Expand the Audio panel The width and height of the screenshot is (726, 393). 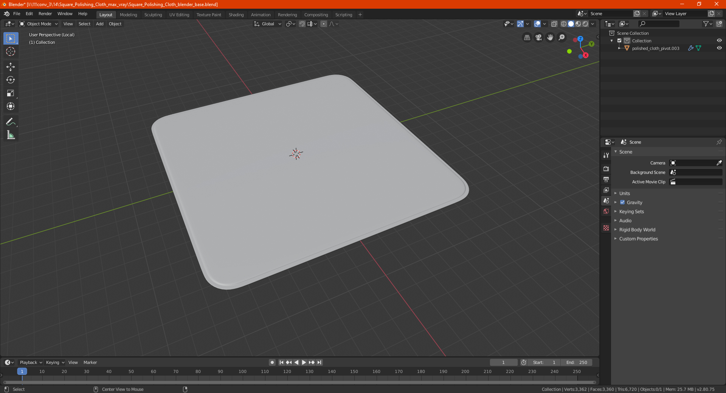tap(625, 221)
